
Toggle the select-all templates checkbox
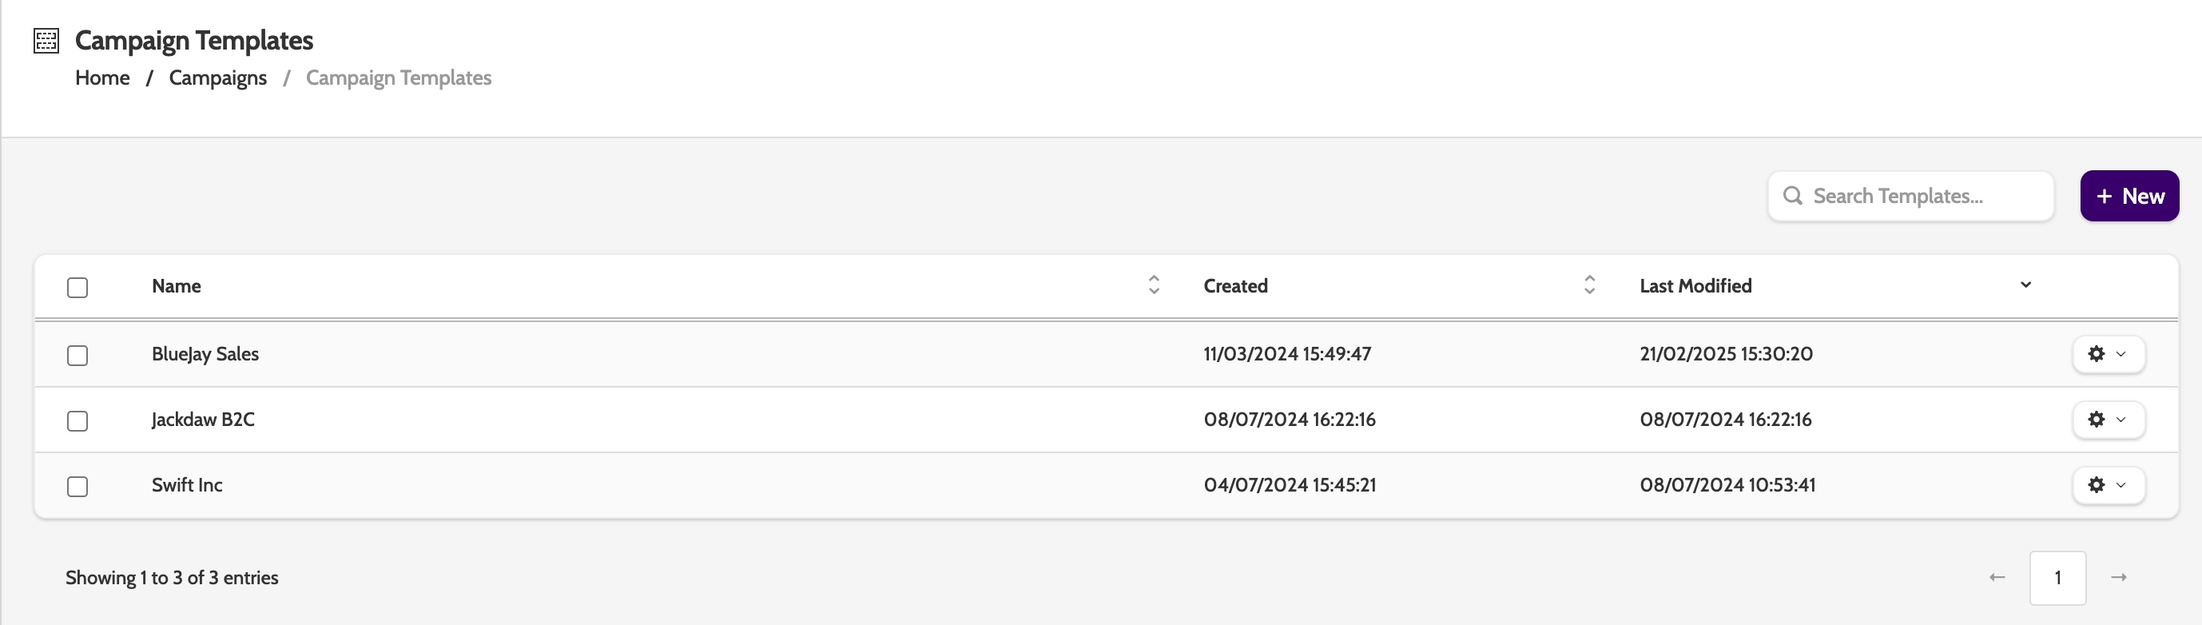coord(78,287)
